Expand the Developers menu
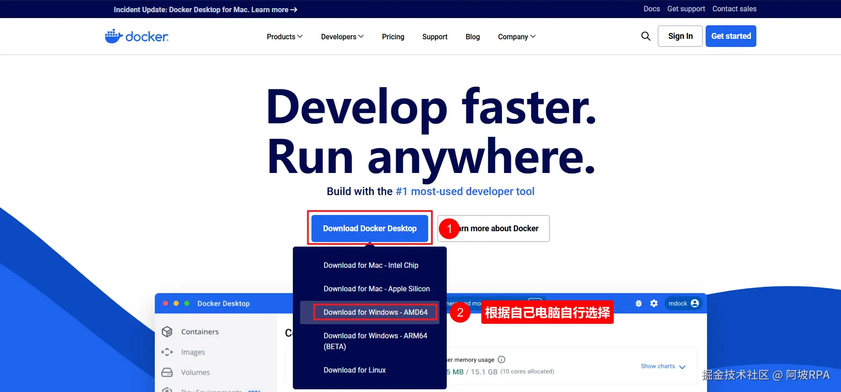This screenshot has width=841, height=392. (x=342, y=37)
